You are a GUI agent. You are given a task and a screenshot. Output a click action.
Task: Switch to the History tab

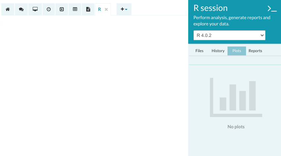click(x=218, y=51)
